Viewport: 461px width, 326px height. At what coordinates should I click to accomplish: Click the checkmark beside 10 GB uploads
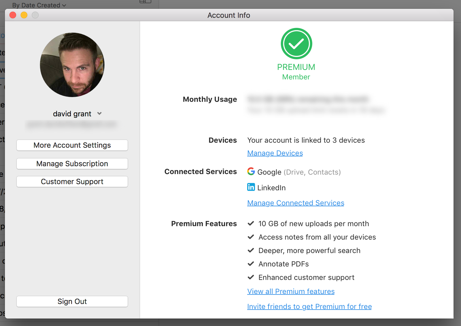click(251, 224)
